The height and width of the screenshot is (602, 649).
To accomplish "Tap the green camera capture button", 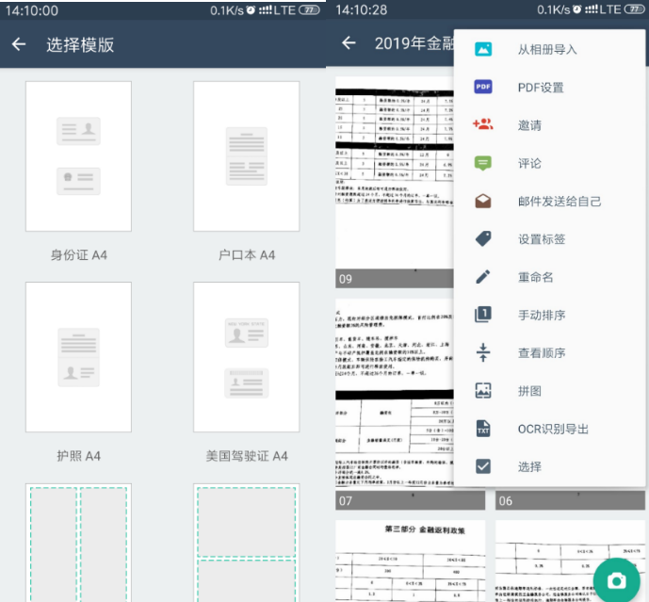I will click(x=616, y=580).
